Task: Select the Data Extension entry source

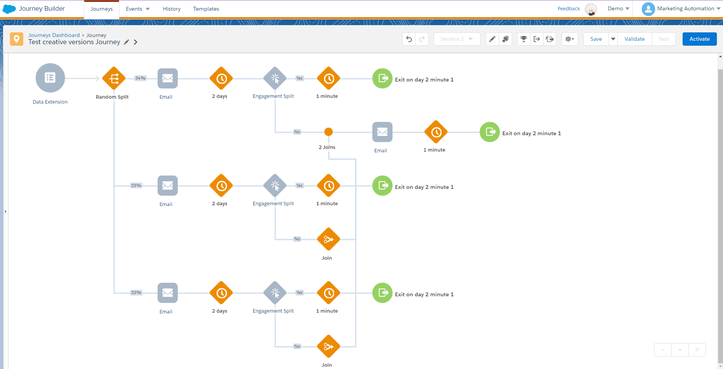Action: (x=50, y=78)
